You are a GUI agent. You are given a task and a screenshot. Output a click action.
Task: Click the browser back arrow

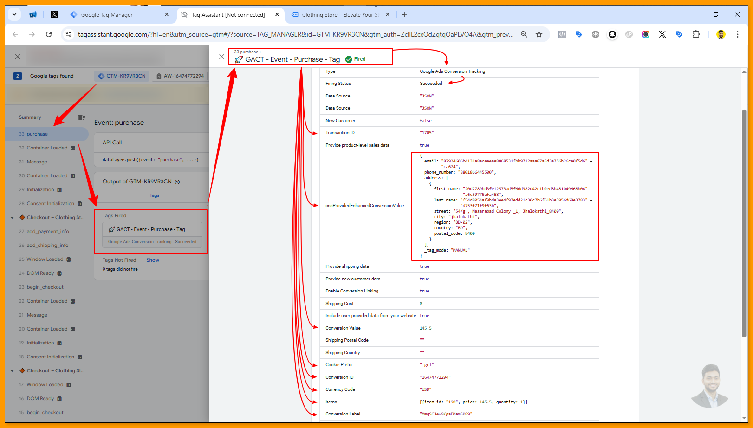15,34
